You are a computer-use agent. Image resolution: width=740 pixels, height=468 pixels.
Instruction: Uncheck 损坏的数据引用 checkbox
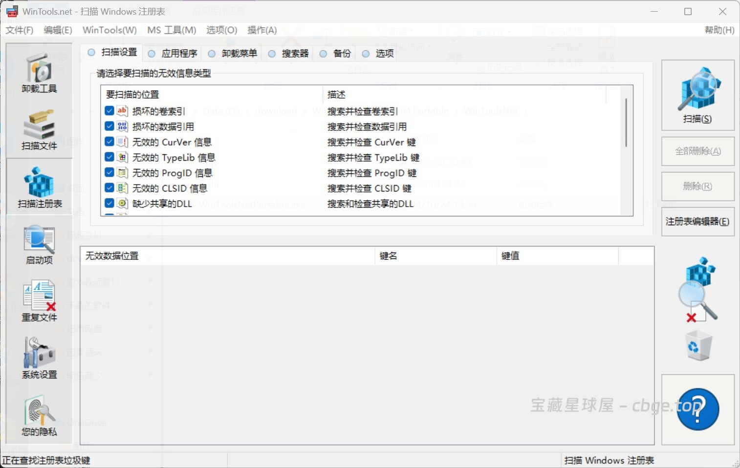[x=109, y=127]
